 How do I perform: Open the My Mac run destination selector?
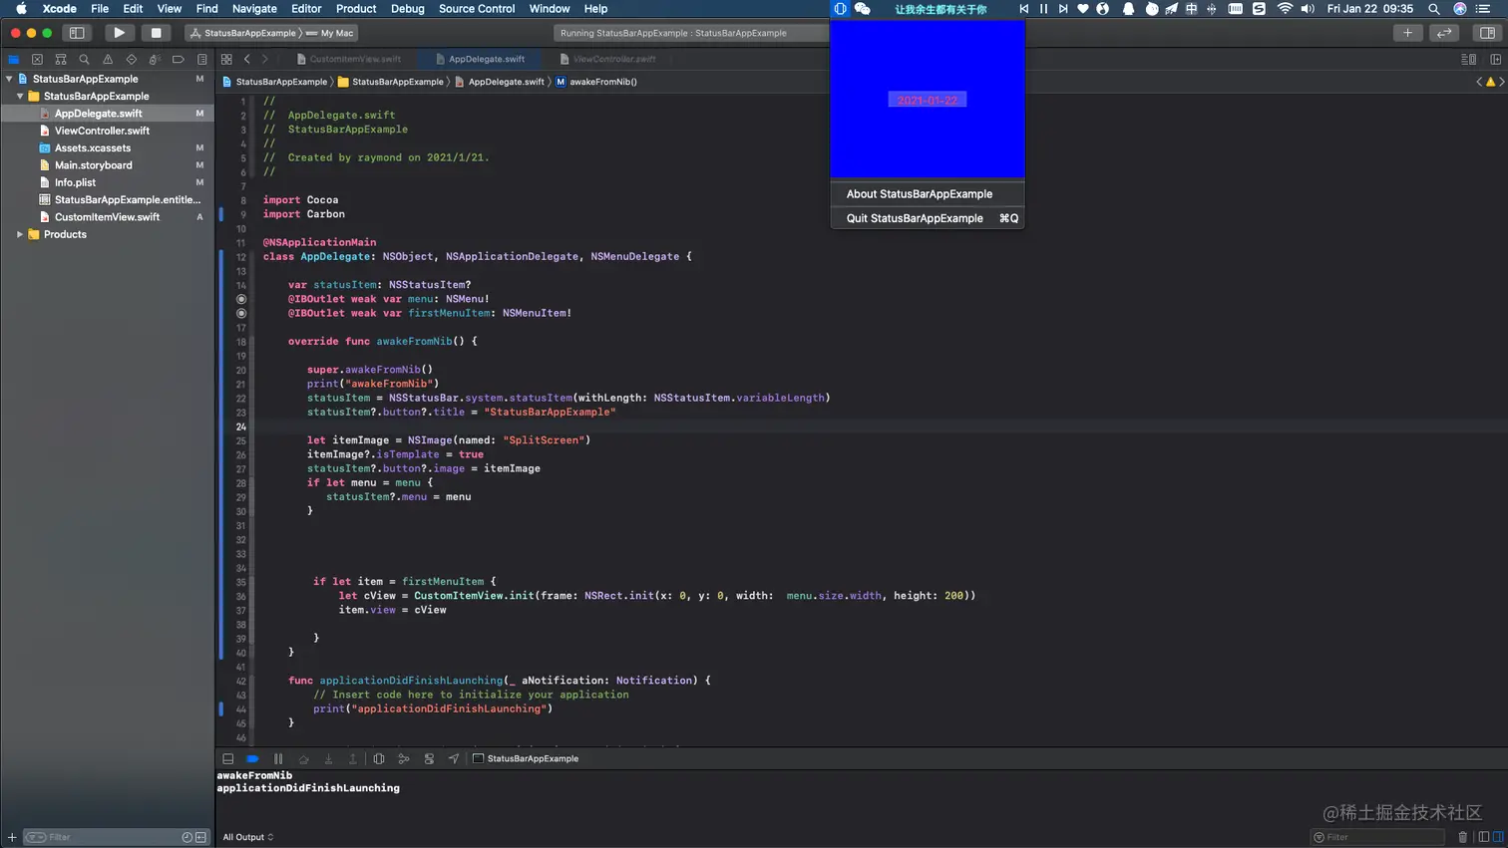pos(332,33)
